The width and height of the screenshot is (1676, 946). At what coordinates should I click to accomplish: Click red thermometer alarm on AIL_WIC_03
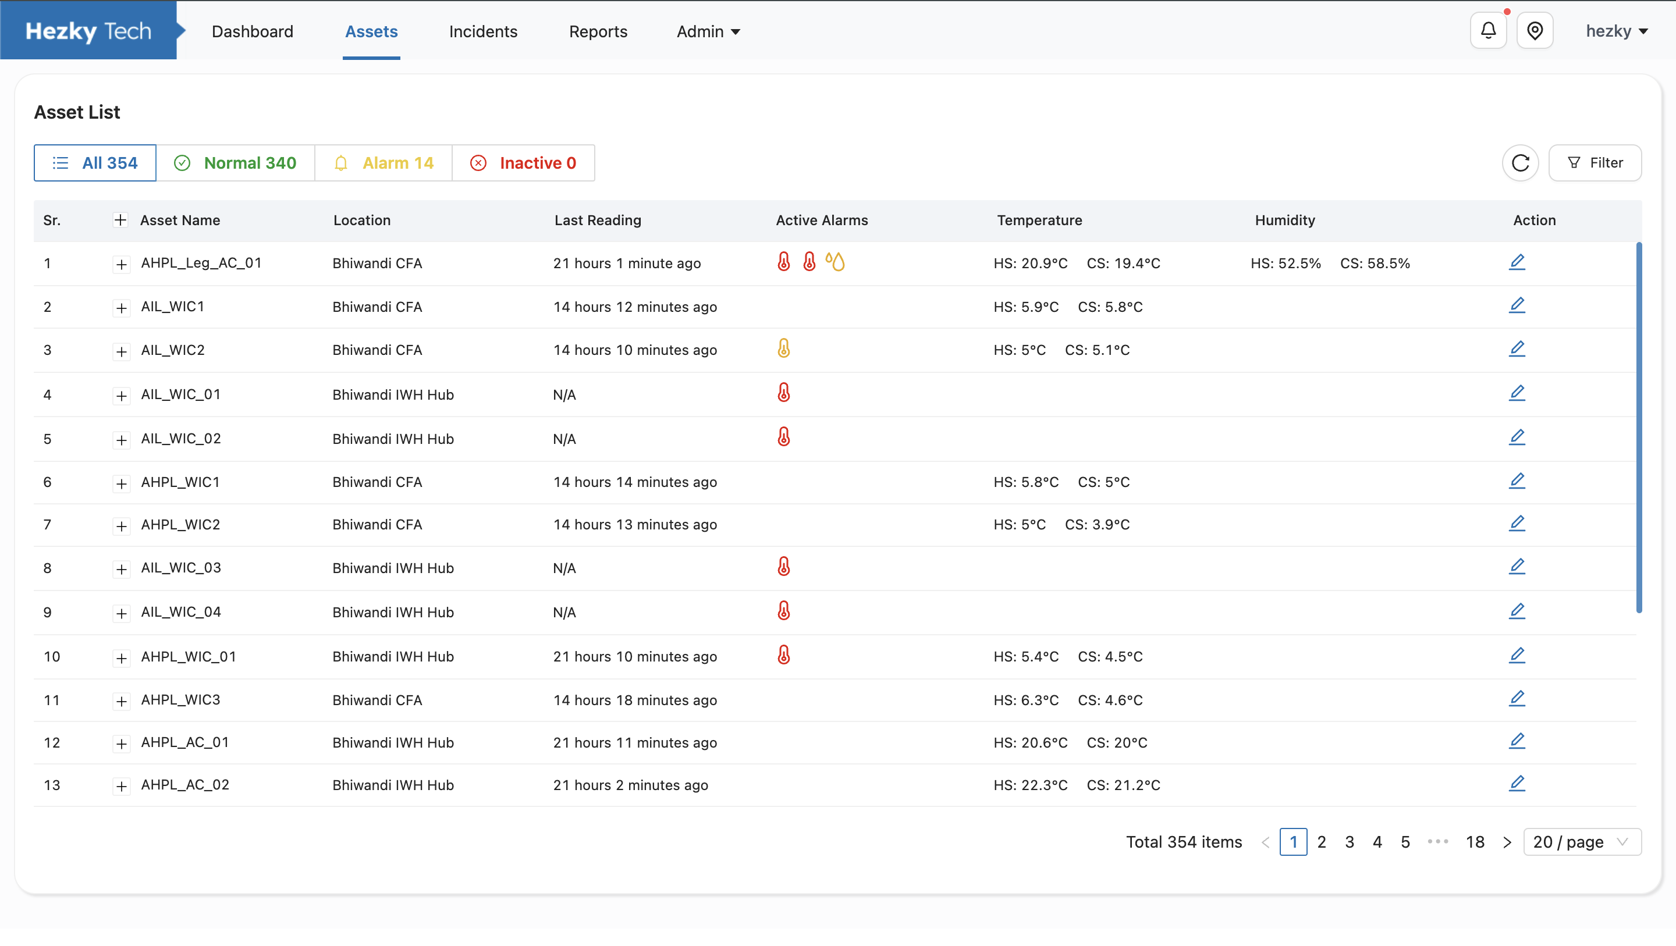tap(783, 567)
